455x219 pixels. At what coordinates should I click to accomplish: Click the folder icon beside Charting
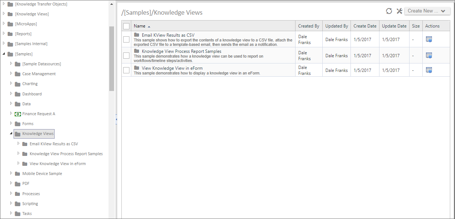(x=18, y=84)
